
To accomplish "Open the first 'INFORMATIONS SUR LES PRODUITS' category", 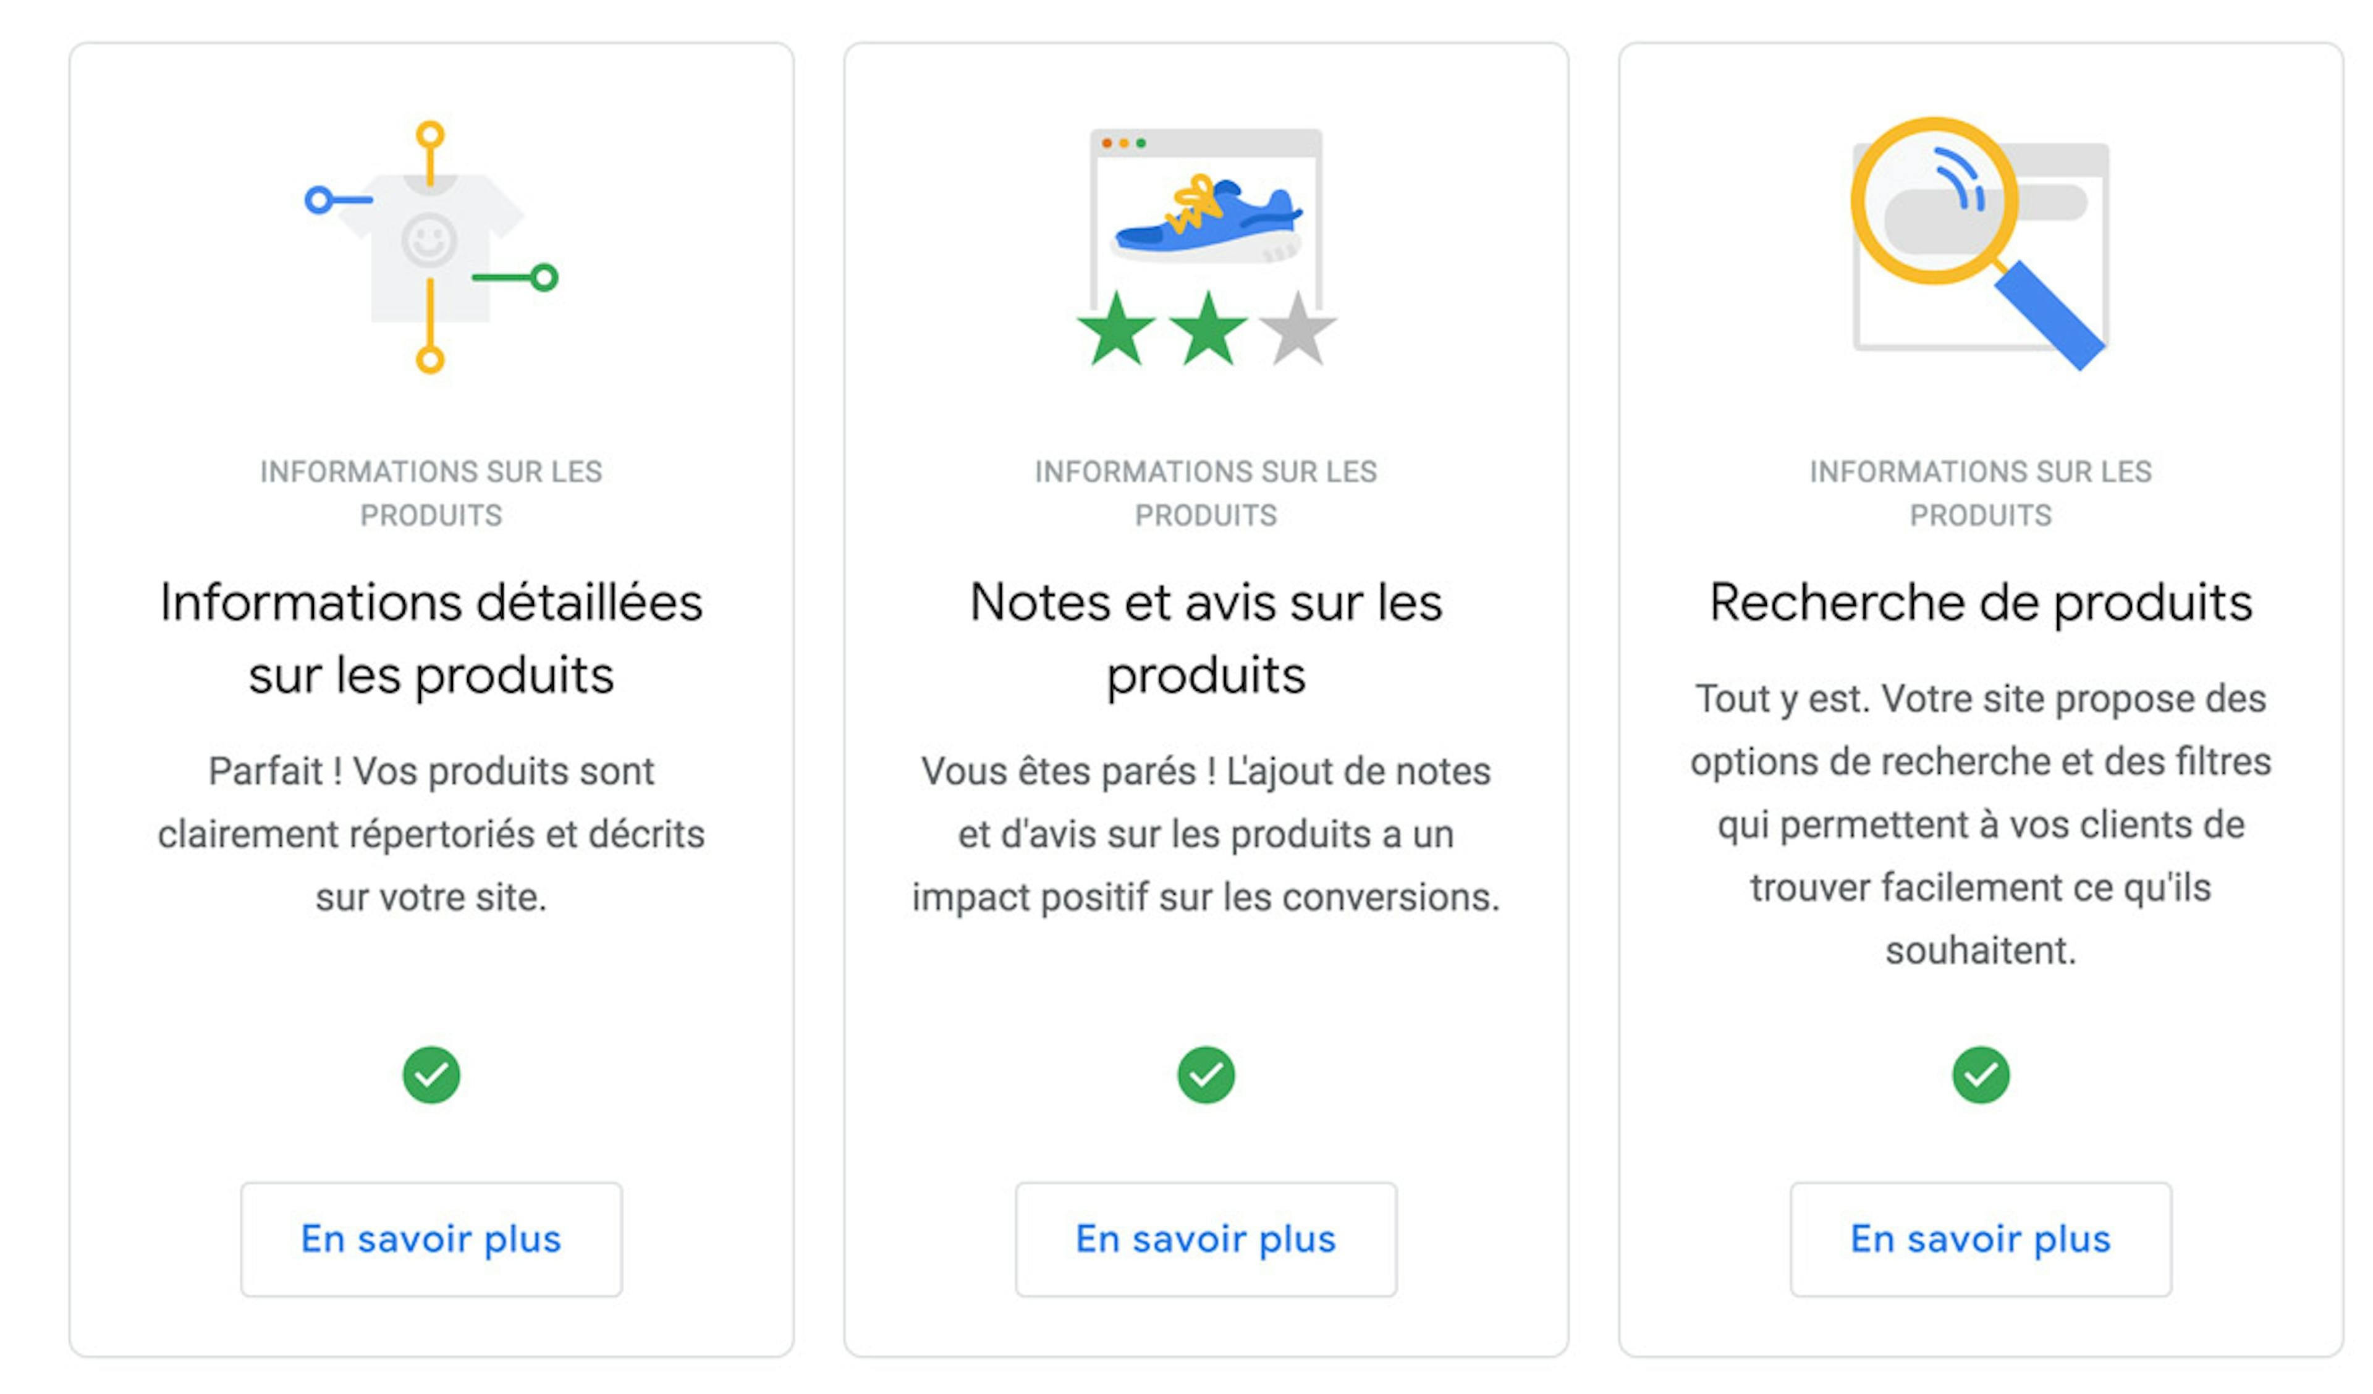I will click(431, 492).
